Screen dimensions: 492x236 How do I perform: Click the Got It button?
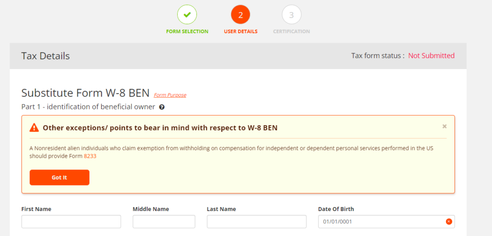(60, 177)
